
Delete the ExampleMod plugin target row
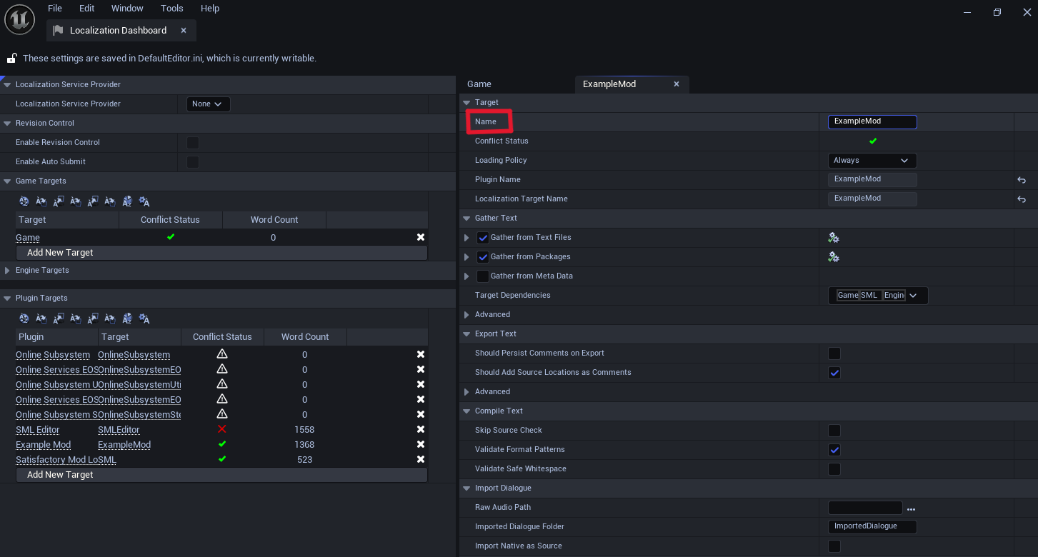click(x=421, y=444)
